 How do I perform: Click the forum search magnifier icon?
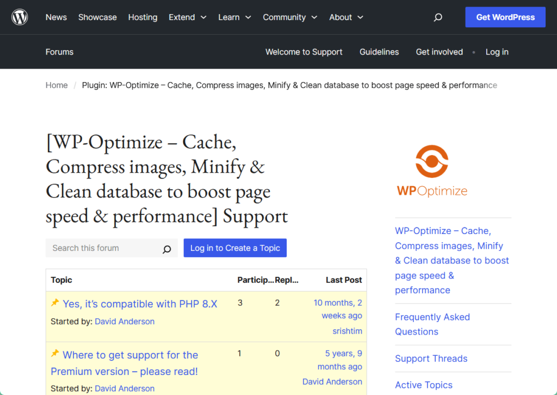point(166,249)
